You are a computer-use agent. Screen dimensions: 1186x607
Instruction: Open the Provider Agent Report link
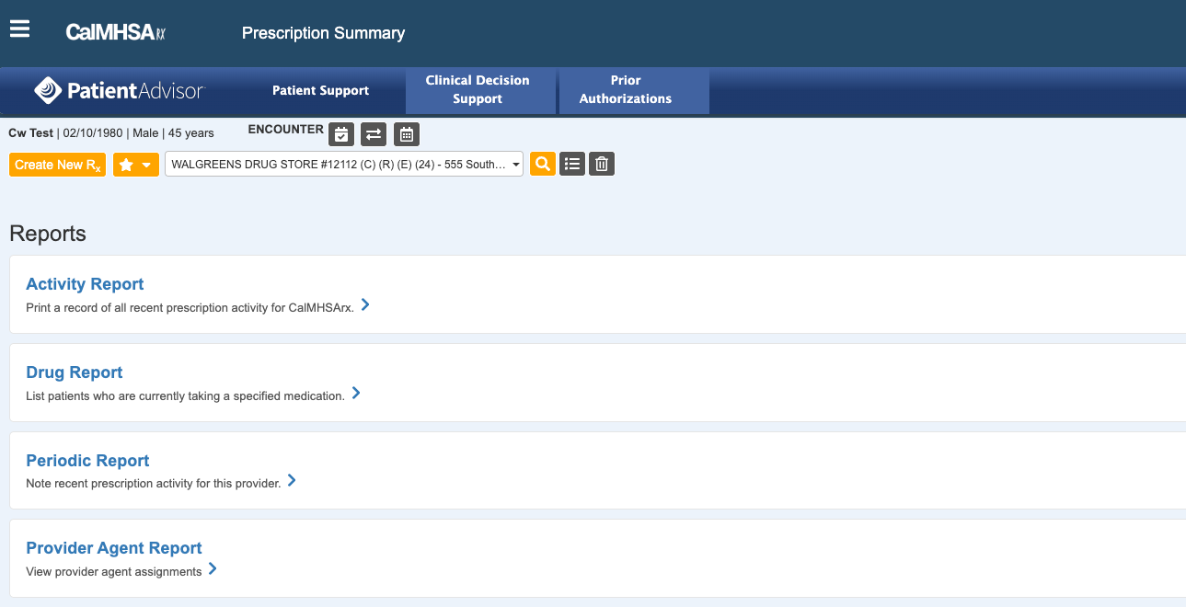[x=114, y=548]
